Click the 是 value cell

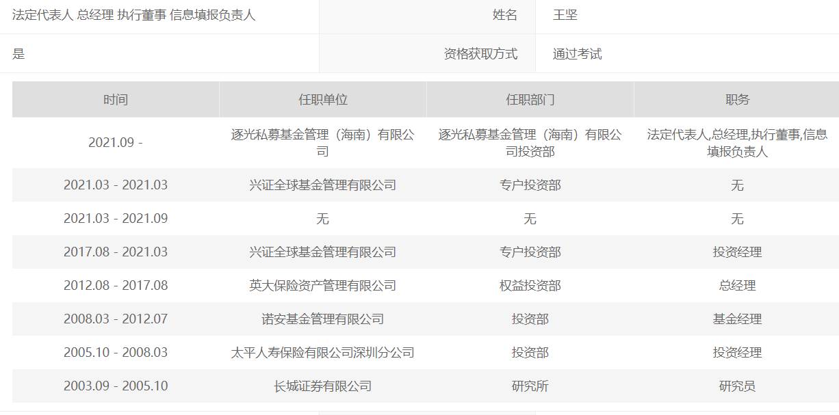coord(18,54)
